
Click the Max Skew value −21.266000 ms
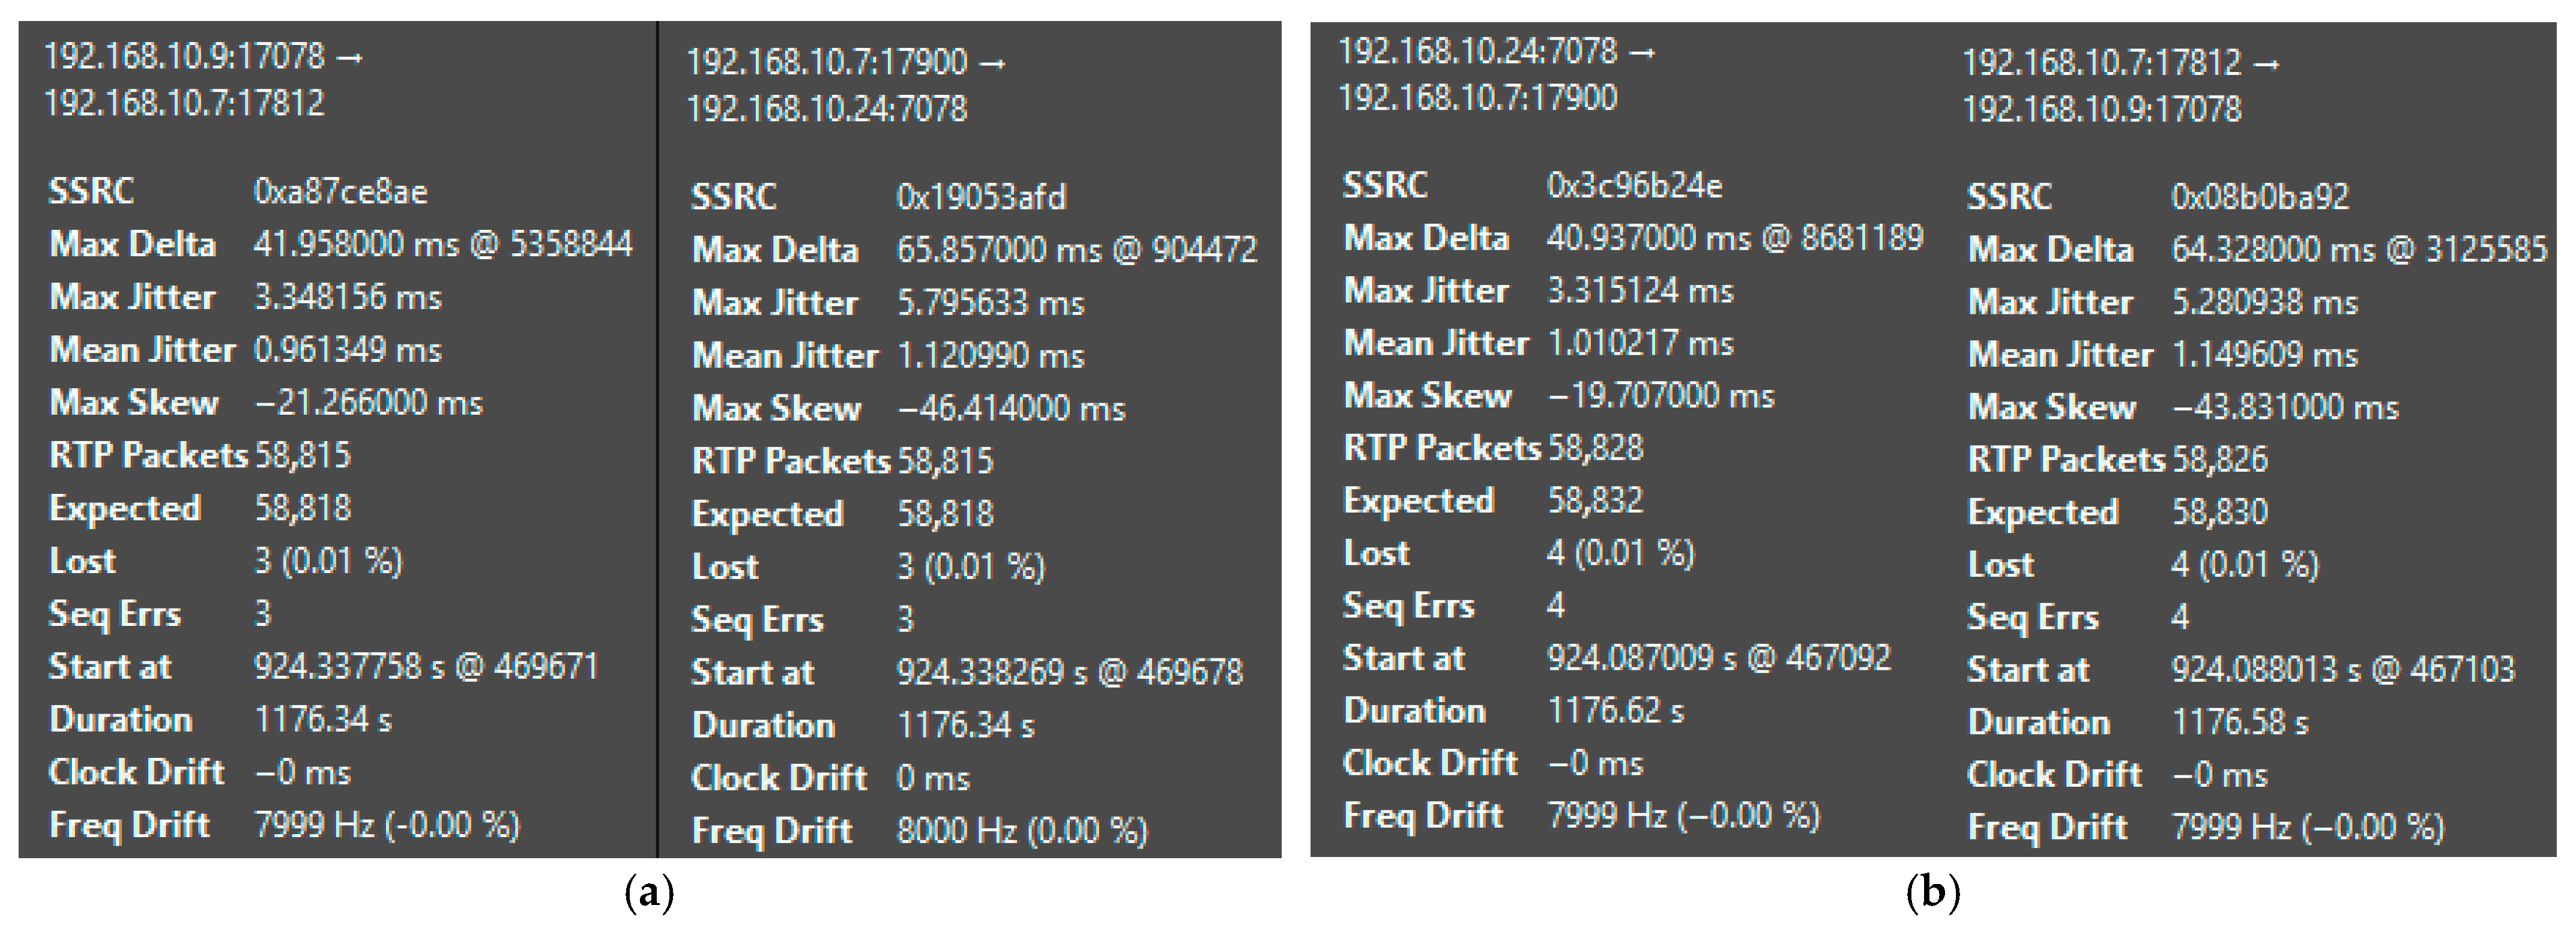(x=368, y=403)
